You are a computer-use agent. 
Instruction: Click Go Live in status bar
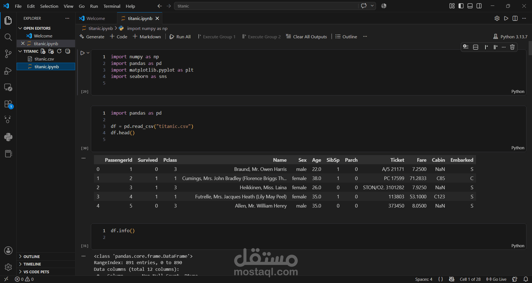coord(497,279)
